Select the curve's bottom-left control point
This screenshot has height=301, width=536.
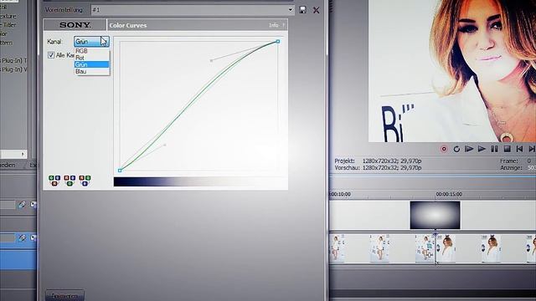click(x=120, y=171)
